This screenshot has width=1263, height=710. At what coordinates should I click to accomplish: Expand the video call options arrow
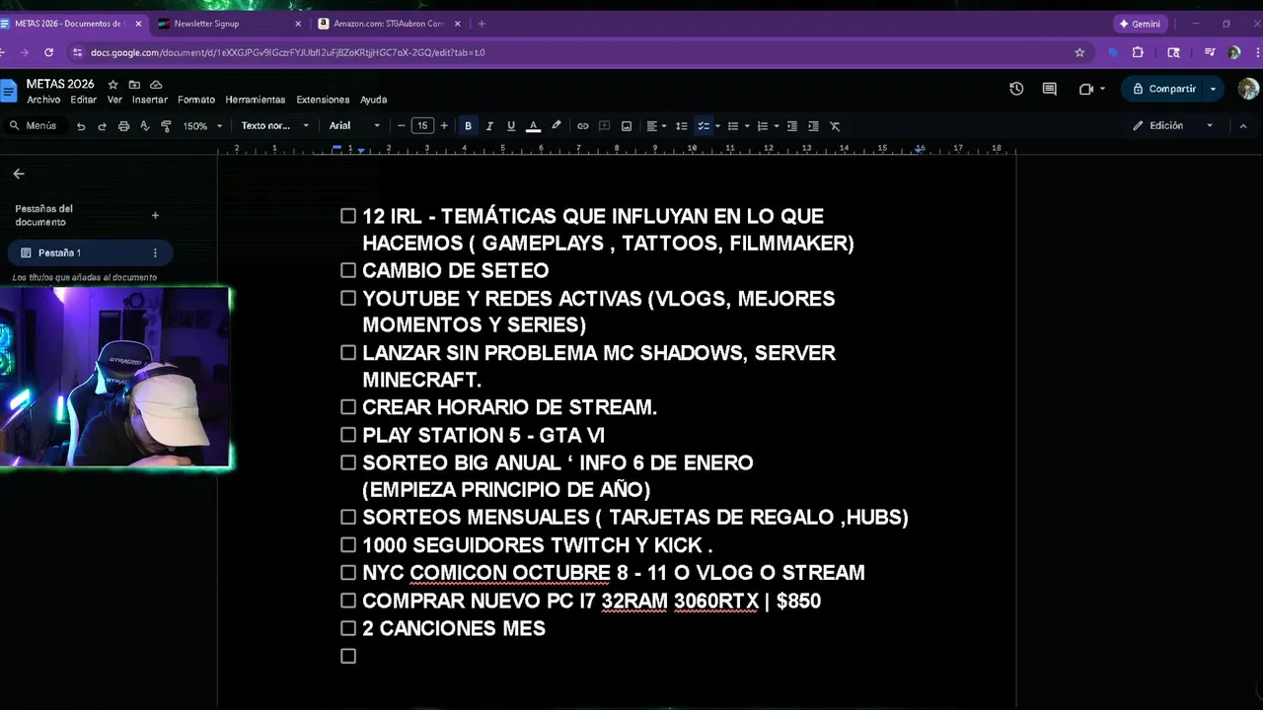click(1102, 89)
